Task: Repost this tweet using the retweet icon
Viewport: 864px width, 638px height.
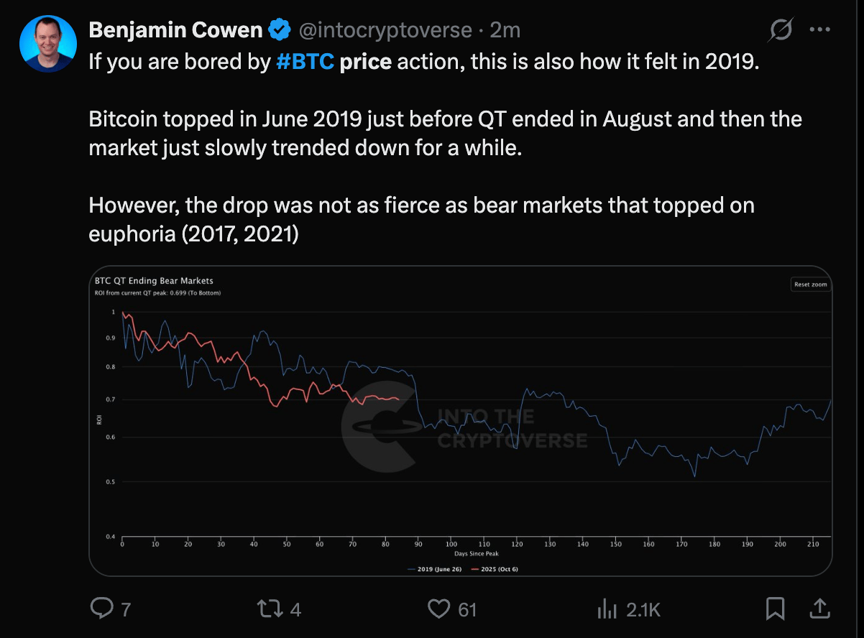Action: tap(269, 609)
